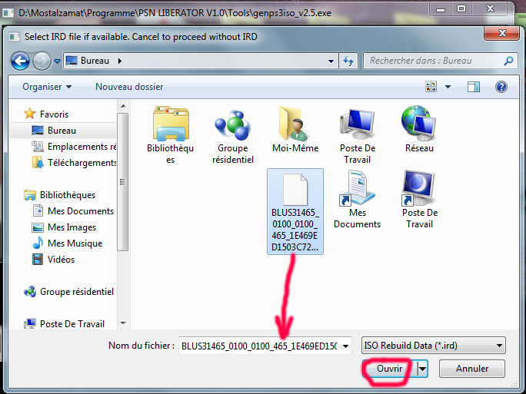This screenshot has height=394, width=526.
Task: Open the Bibliothèques folder icon
Action: pyautogui.click(x=171, y=125)
